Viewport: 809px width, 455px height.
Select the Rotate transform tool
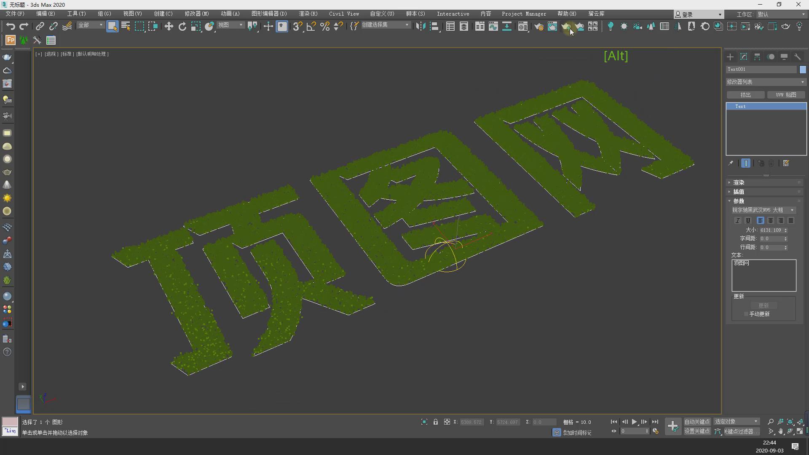click(x=182, y=27)
